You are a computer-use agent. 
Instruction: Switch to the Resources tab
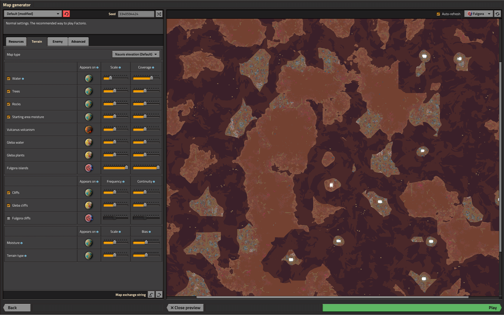point(16,42)
